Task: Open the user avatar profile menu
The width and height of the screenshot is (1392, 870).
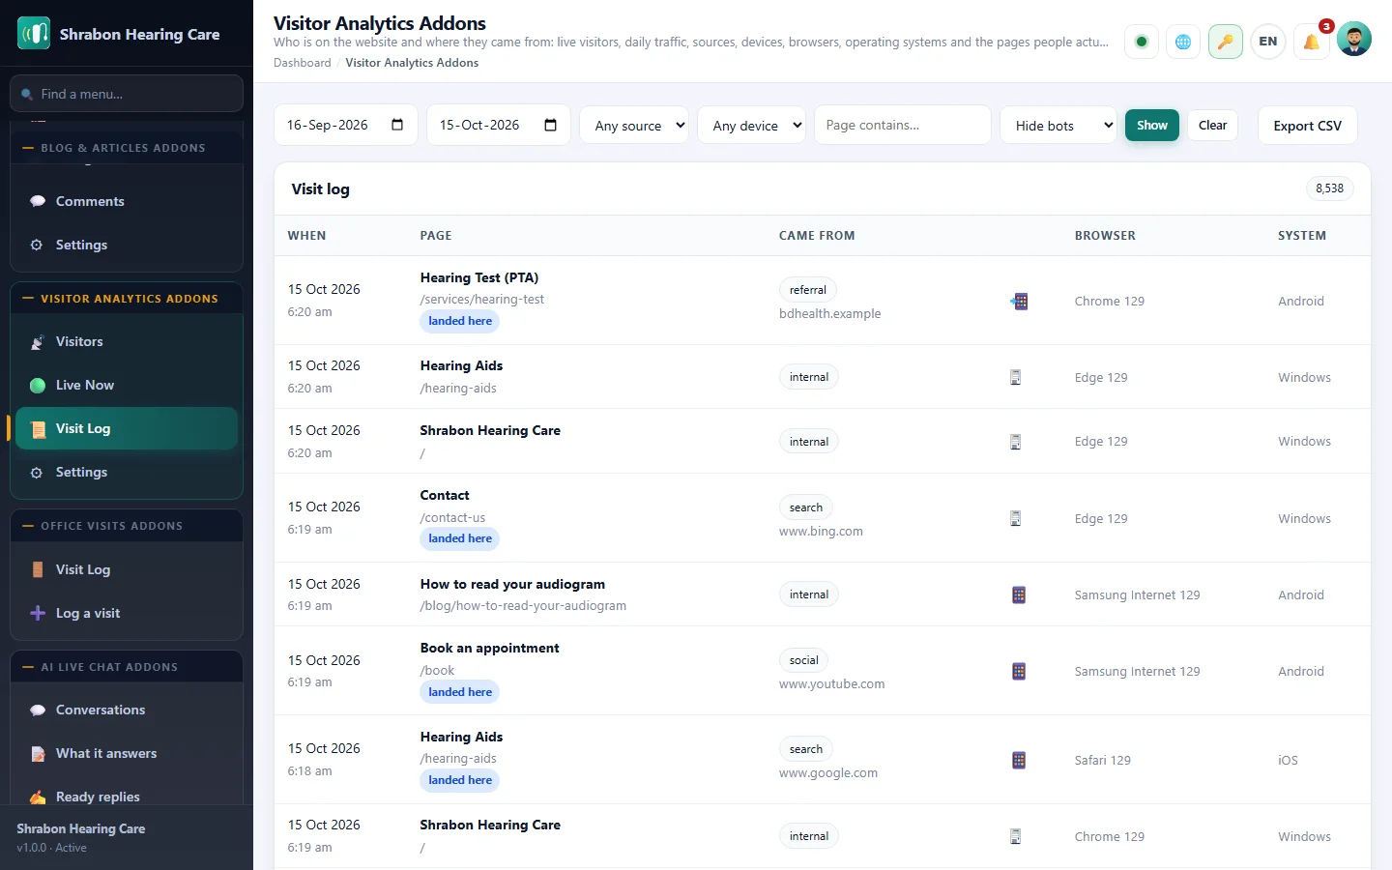Action: (x=1354, y=39)
